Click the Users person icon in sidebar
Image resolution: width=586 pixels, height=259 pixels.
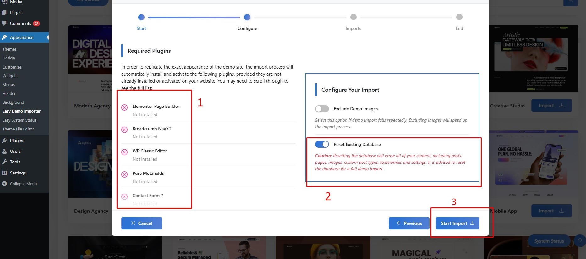point(4,151)
